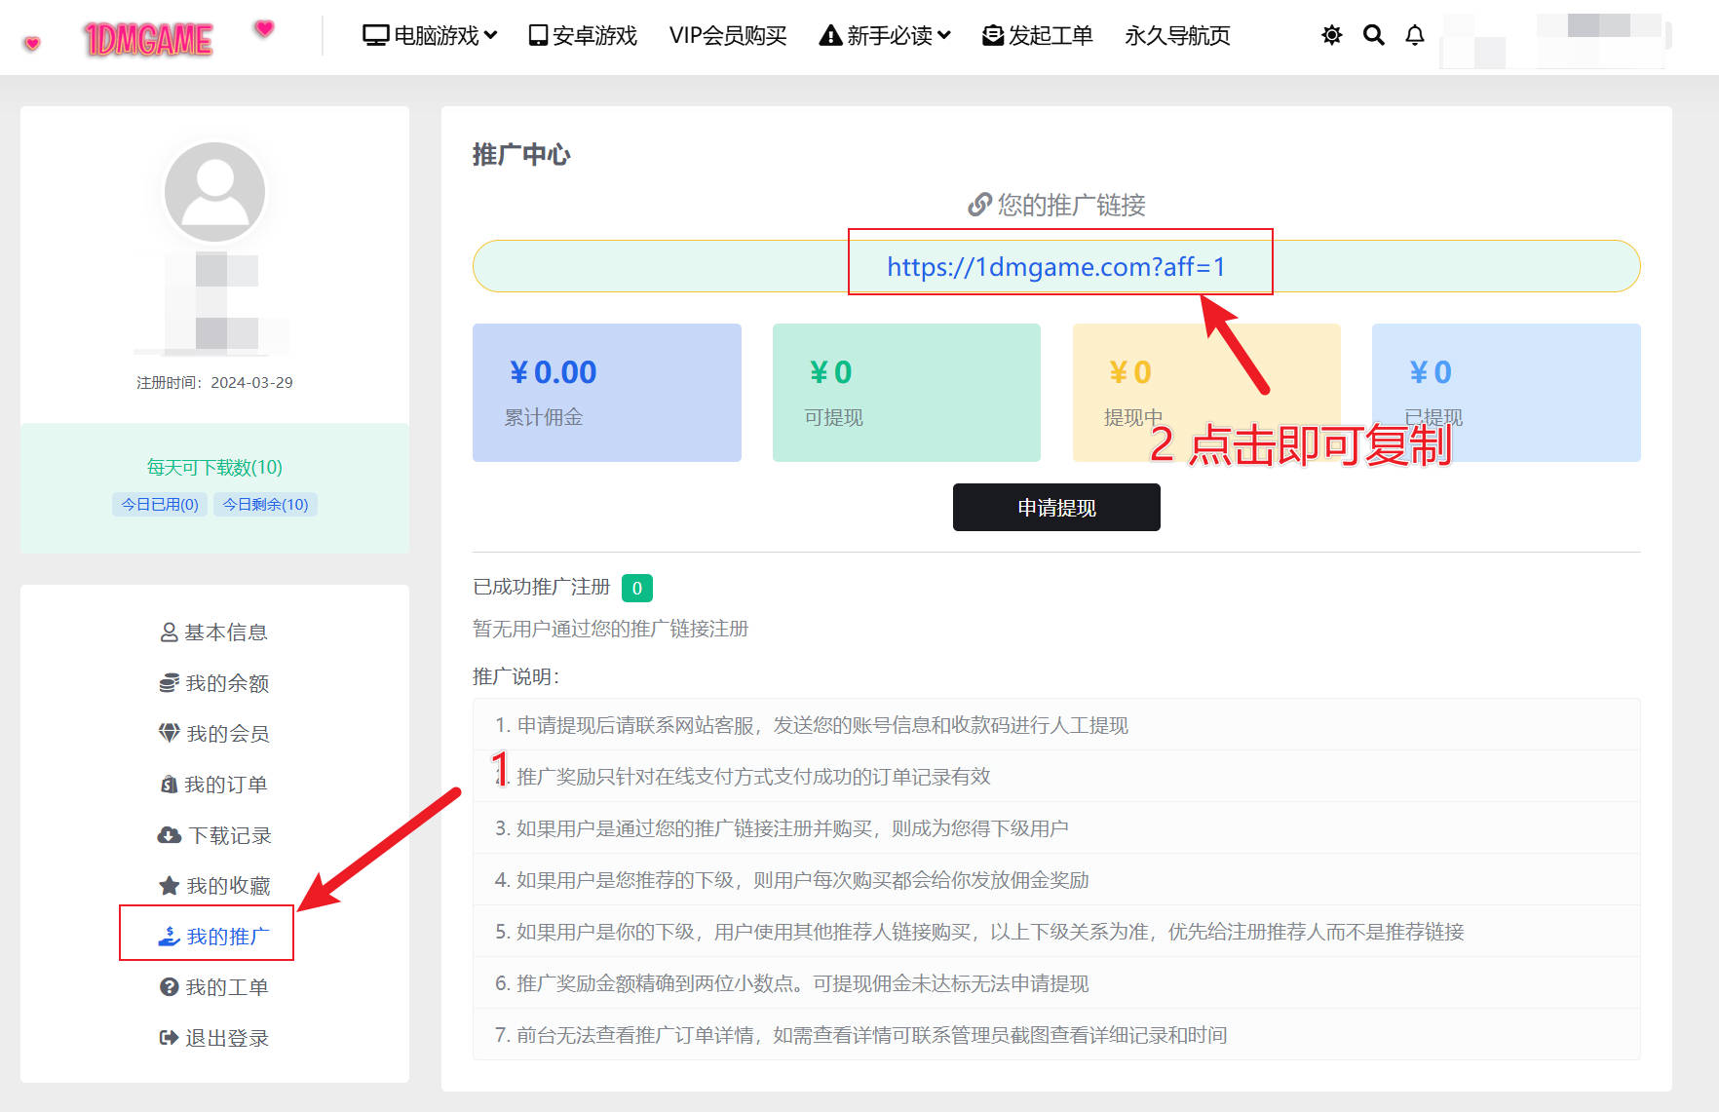Screen dimensions: 1719x1112
Task: Open the 安卓游戏 menu item
Action: [x=583, y=36]
